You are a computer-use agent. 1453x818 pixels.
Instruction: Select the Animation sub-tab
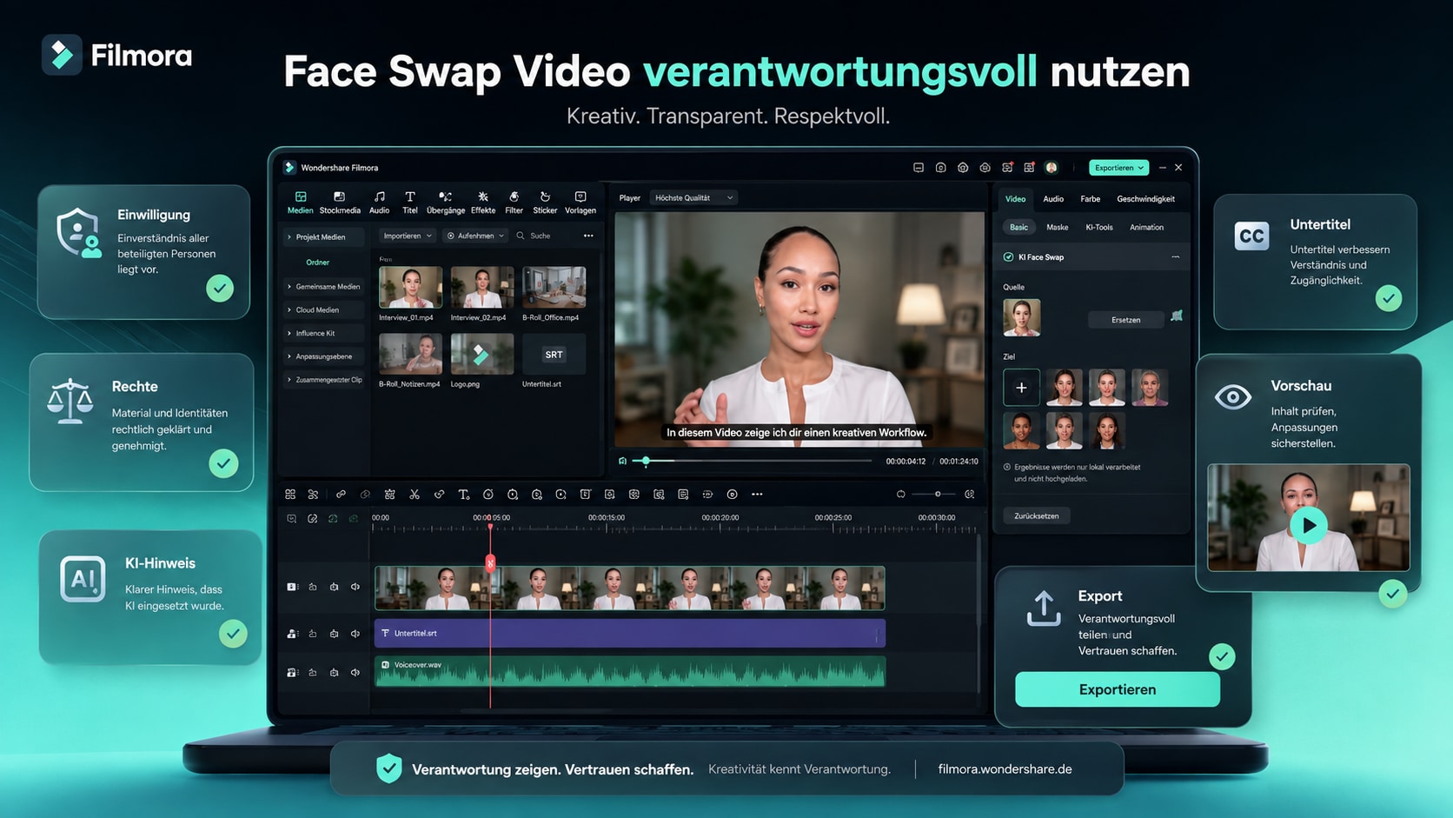click(1146, 228)
